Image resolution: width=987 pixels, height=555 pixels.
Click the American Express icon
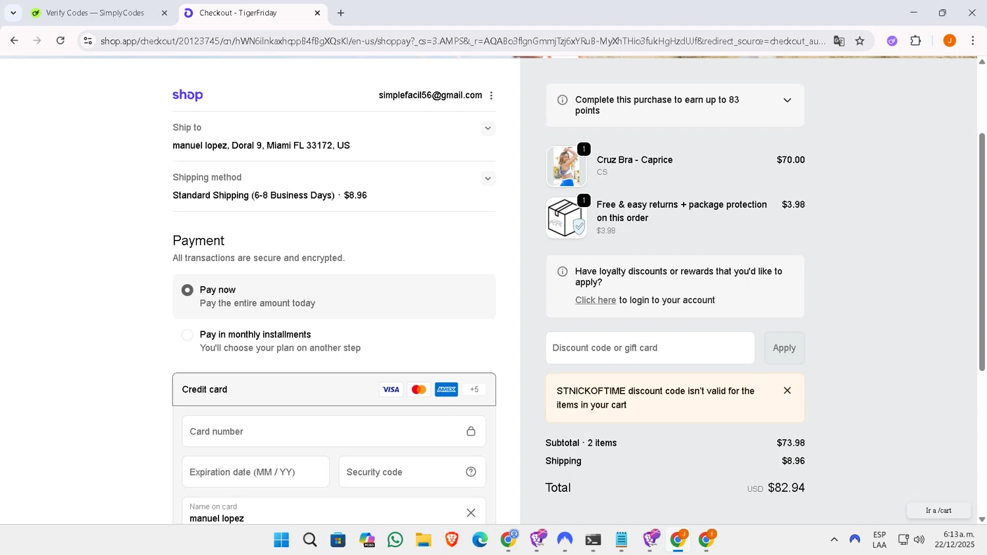[x=446, y=389]
